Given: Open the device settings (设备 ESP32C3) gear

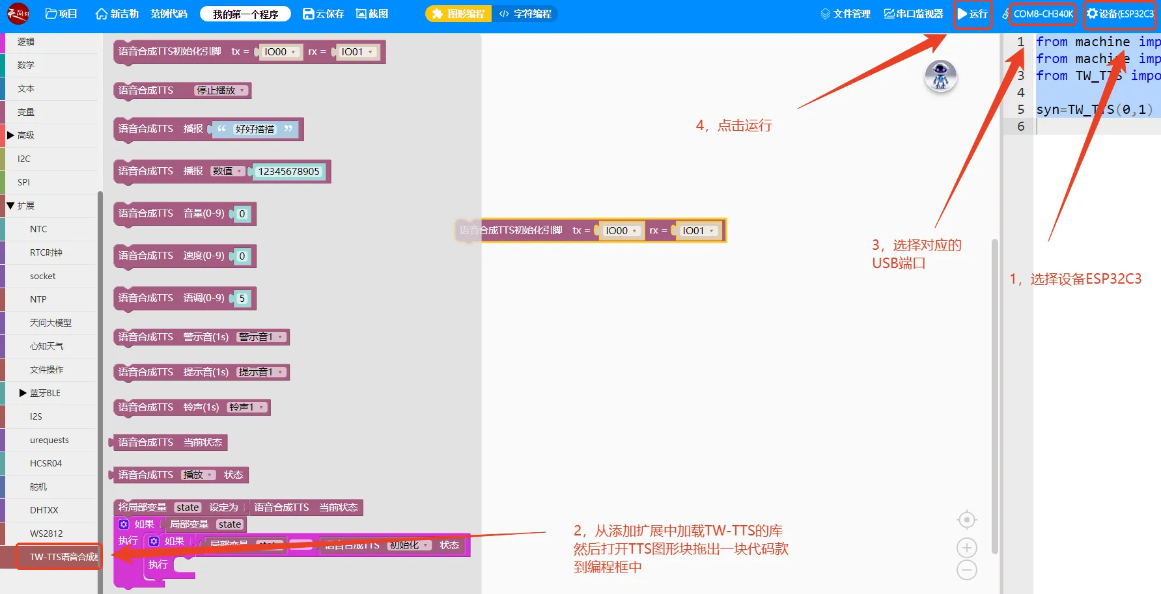Looking at the screenshot, I should tap(1119, 14).
